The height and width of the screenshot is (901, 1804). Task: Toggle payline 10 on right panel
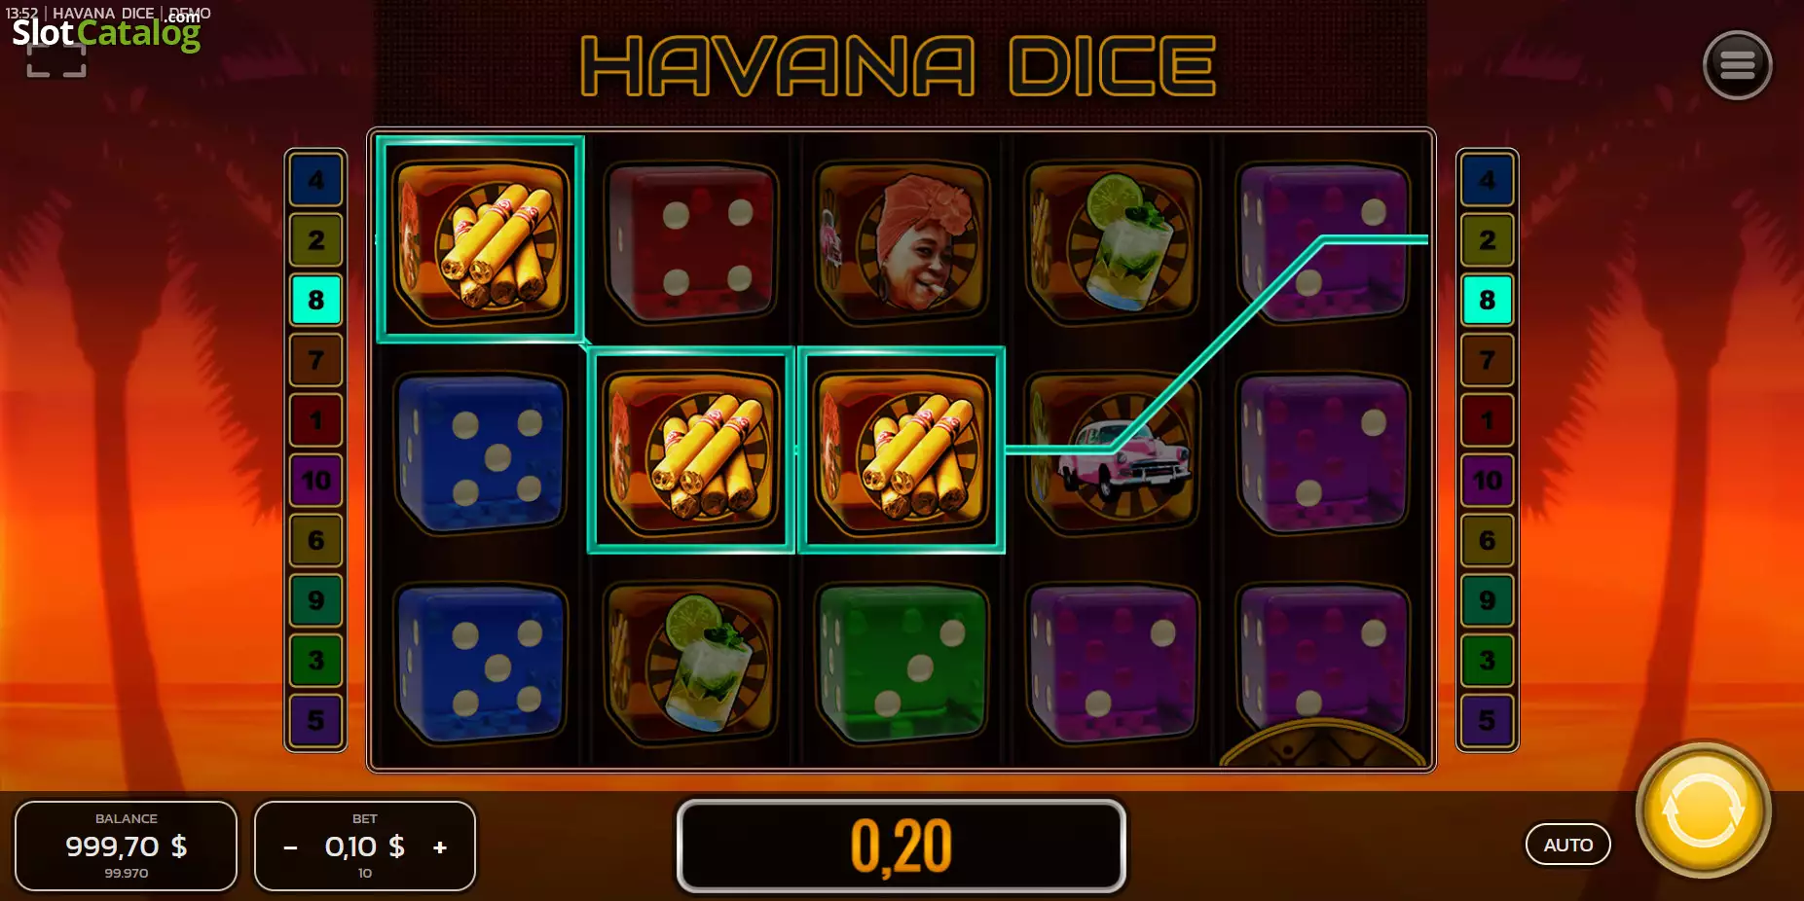(x=1488, y=480)
